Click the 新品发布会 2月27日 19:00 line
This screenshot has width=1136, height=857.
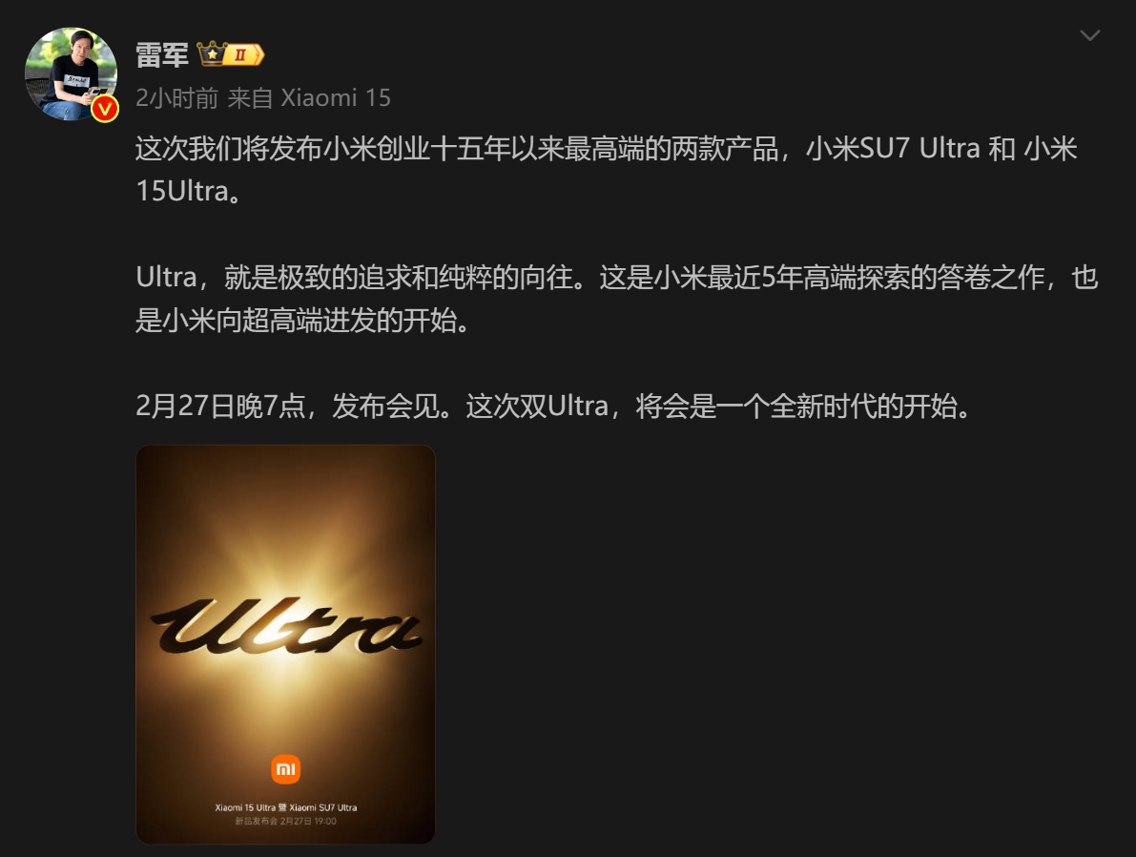pyautogui.click(x=285, y=821)
